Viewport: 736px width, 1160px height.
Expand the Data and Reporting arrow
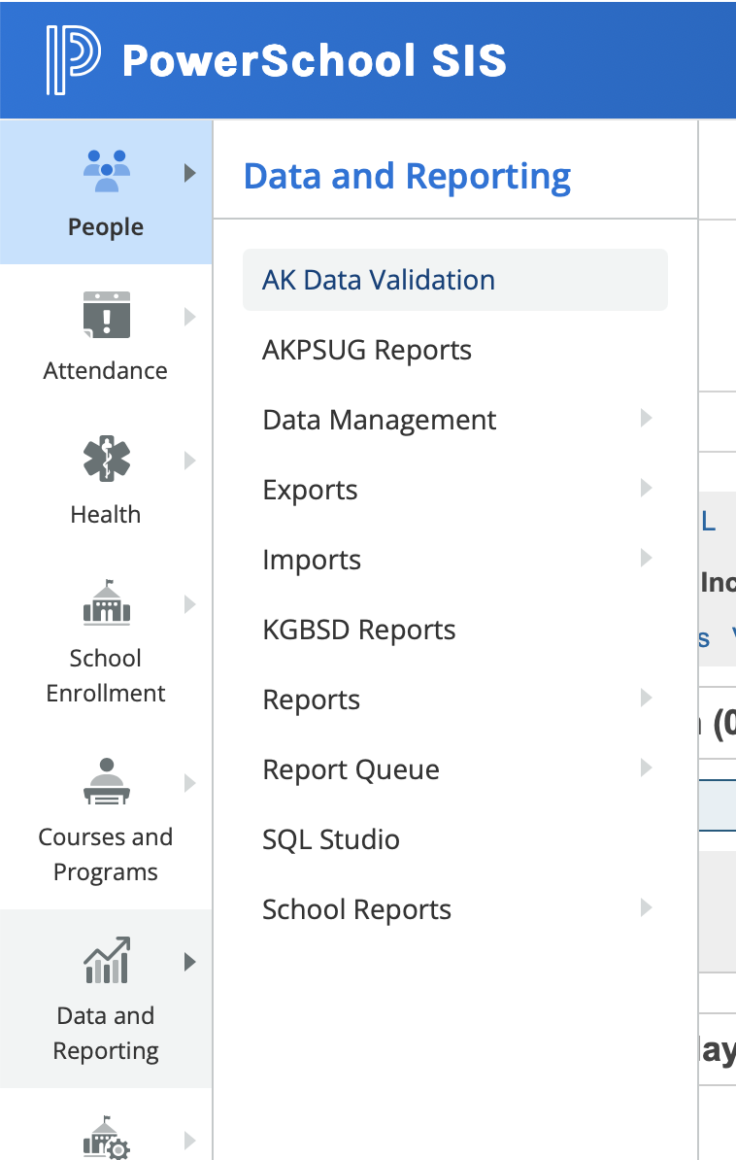190,962
